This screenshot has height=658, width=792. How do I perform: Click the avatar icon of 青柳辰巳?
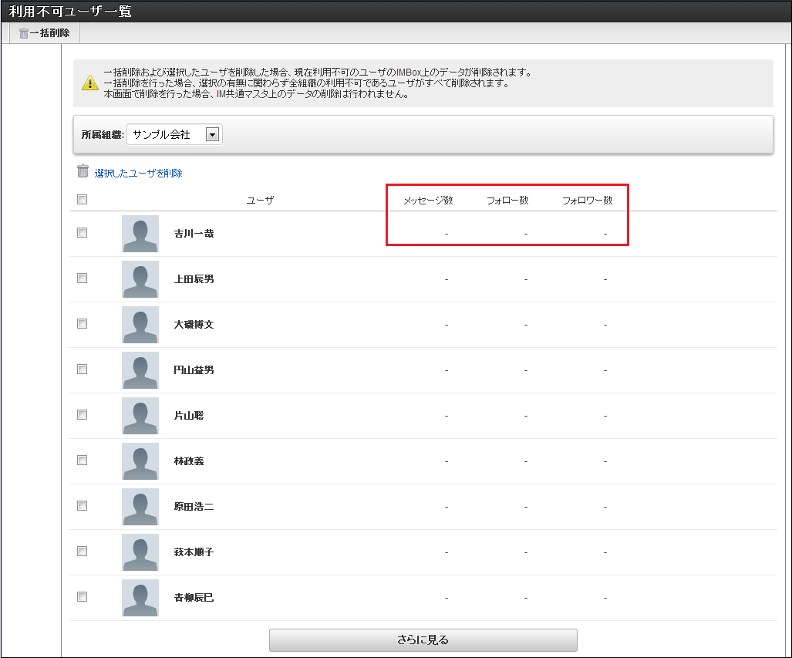pyautogui.click(x=140, y=597)
